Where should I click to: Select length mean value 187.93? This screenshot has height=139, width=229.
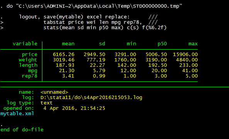click(x=65, y=65)
